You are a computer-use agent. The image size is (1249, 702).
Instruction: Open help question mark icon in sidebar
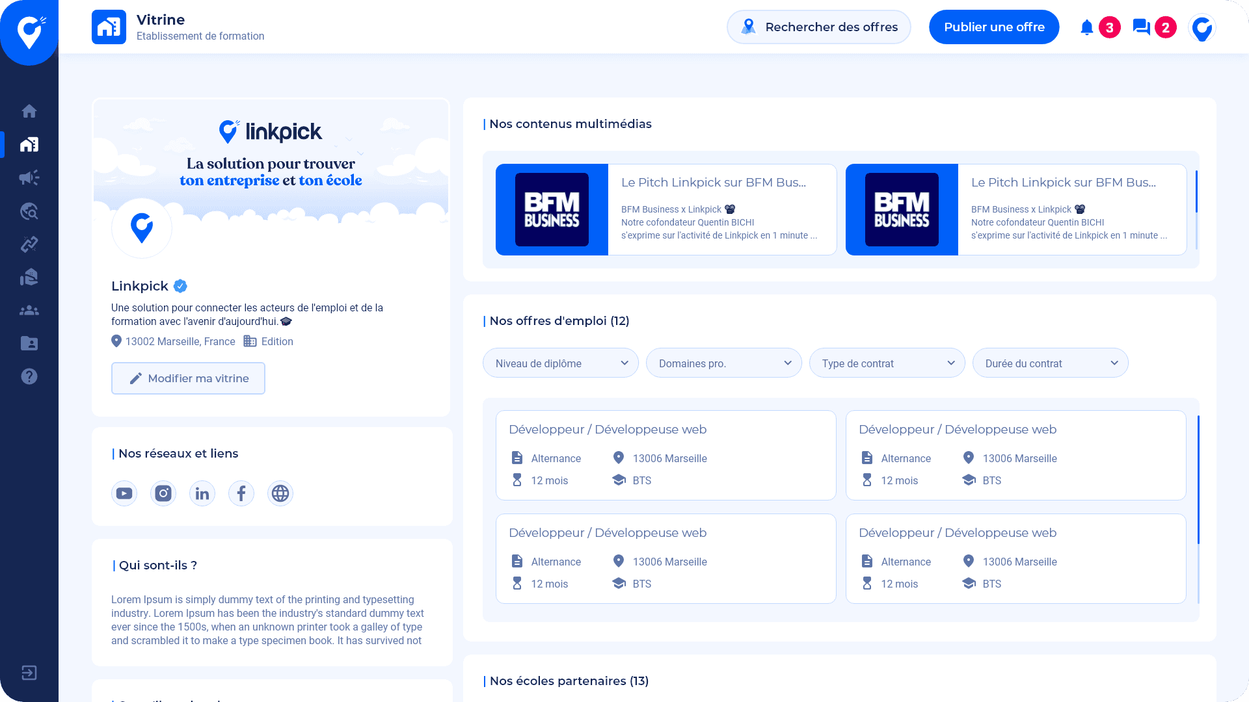(29, 376)
